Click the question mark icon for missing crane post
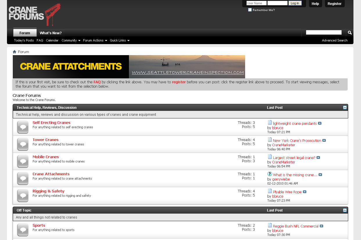The height and width of the screenshot is (240, 361). 270,174
